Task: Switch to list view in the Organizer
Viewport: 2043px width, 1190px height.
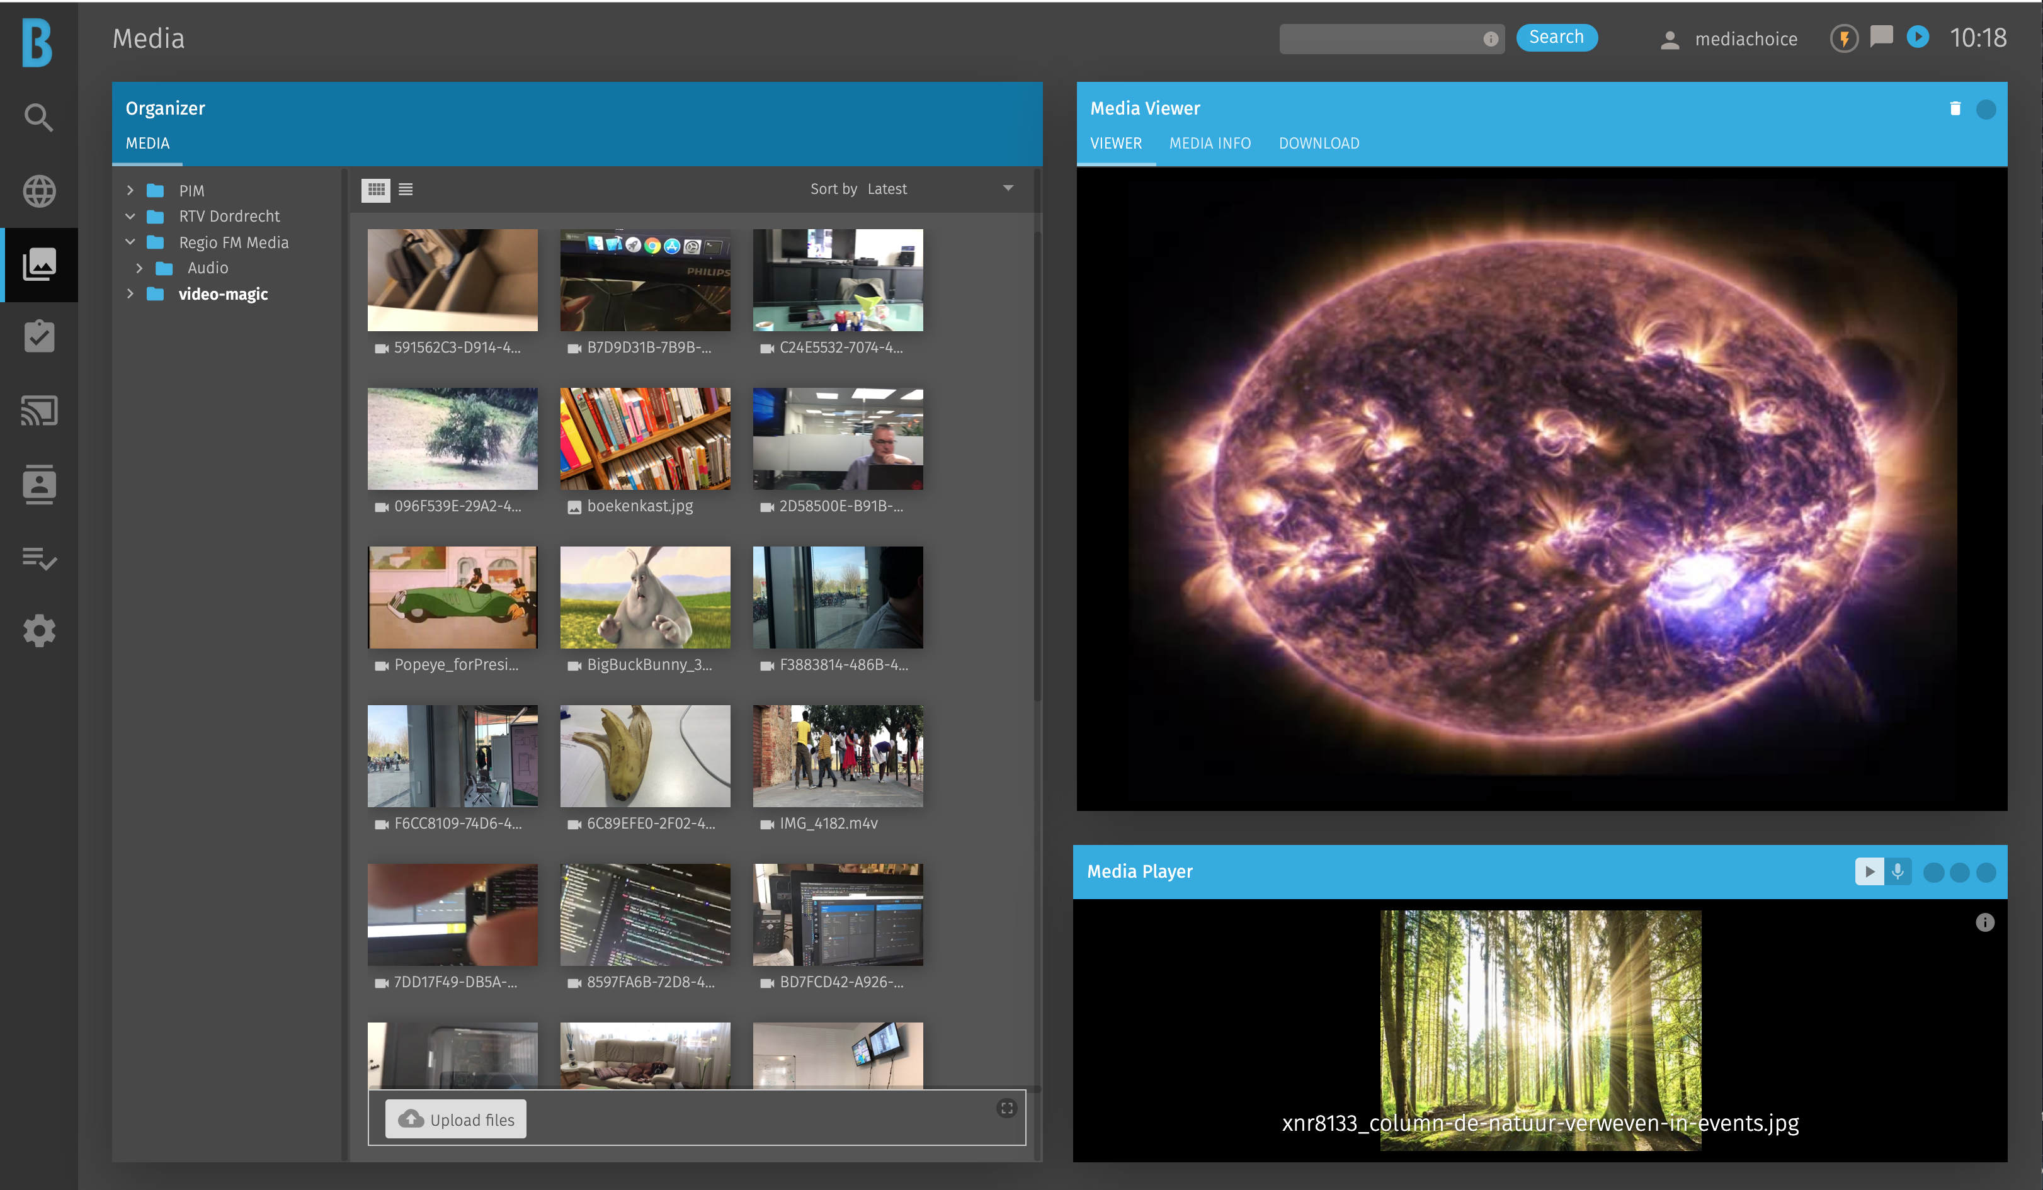Action: (x=406, y=190)
